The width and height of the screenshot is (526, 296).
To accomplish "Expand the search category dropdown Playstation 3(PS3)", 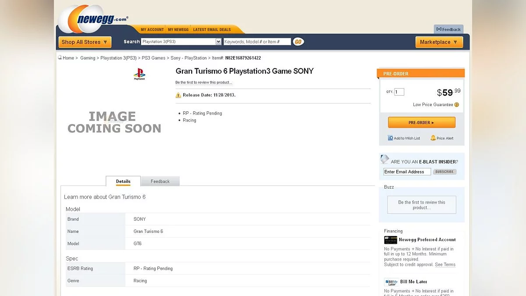I will pyautogui.click(x=181, y=42).
